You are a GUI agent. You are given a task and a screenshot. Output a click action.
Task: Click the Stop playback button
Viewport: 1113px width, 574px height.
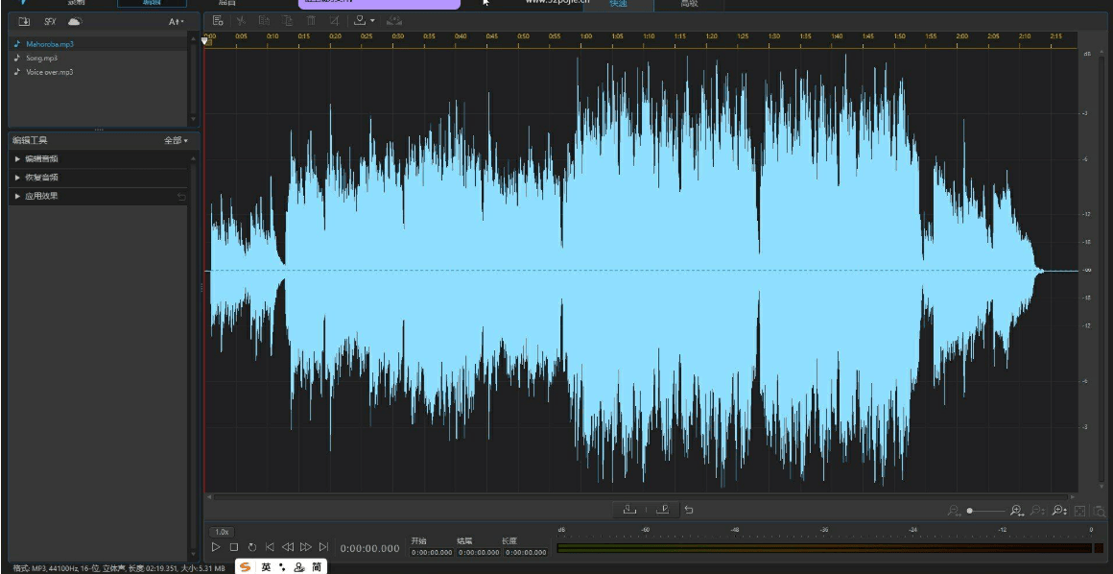click(x=233, y=547)
